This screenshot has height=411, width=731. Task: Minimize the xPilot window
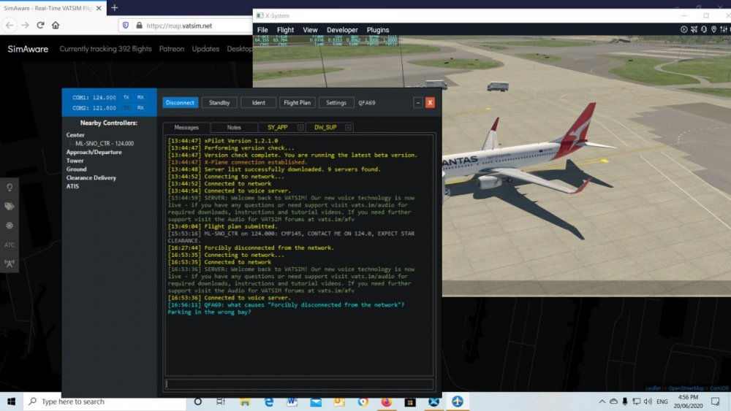pos(417,102)
